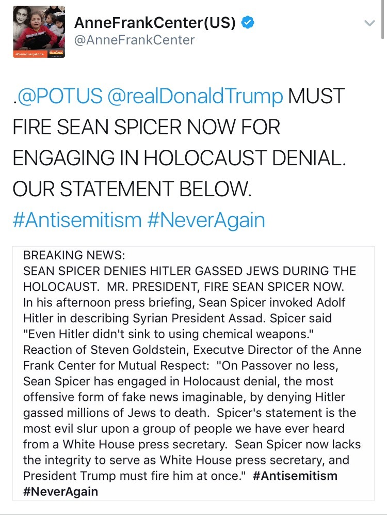Open the AnneFrankCenter profile avatar
Image resolution: width=387 pixels, height=516 pixels.
click(x=39, y=31)
